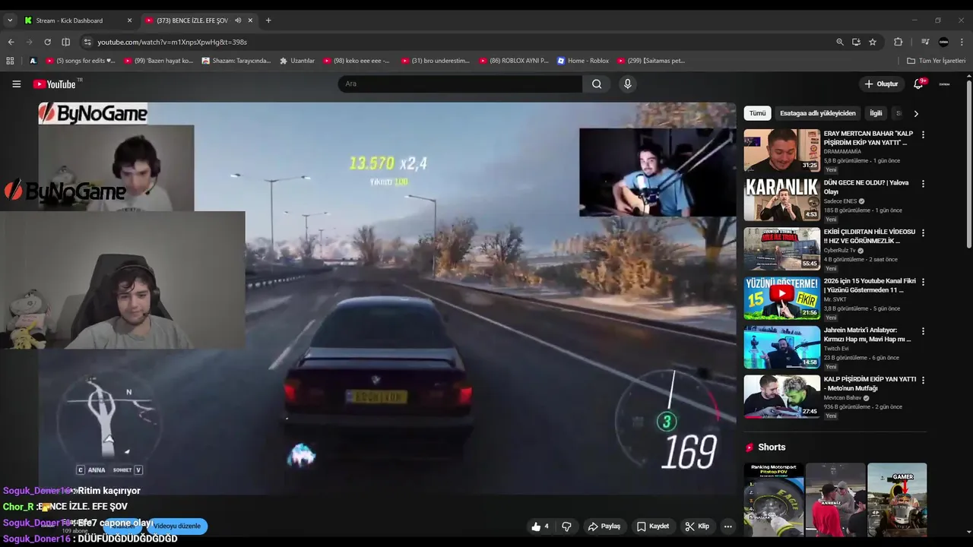Open the 55:45 CyberRulz Tv thumbnail

(x=781, y=248)
